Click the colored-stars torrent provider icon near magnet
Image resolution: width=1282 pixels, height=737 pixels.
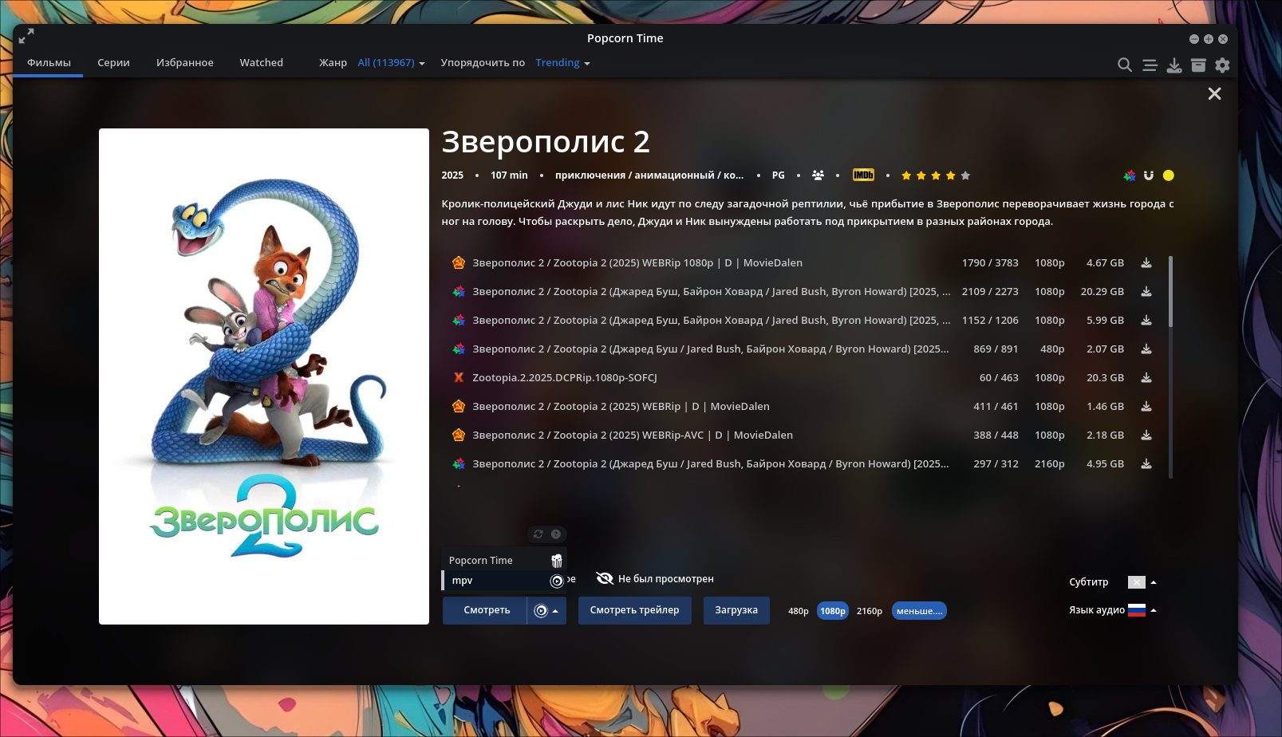(1130, 175)
